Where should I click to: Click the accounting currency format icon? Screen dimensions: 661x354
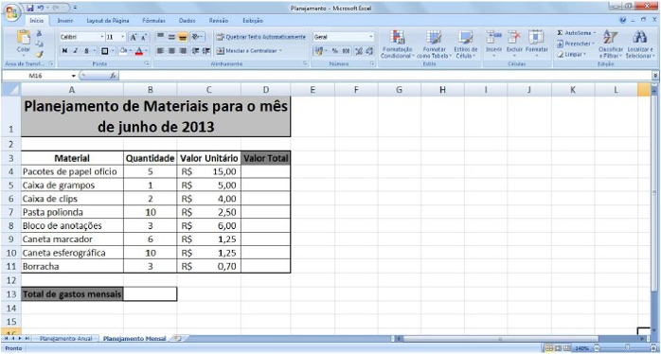coord(320,51)
